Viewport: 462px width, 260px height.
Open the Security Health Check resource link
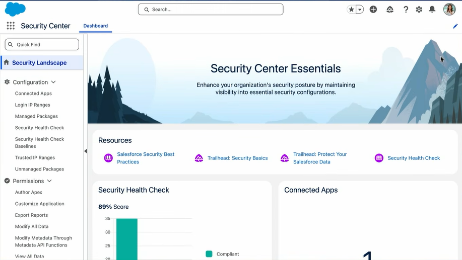coord(414,158)
